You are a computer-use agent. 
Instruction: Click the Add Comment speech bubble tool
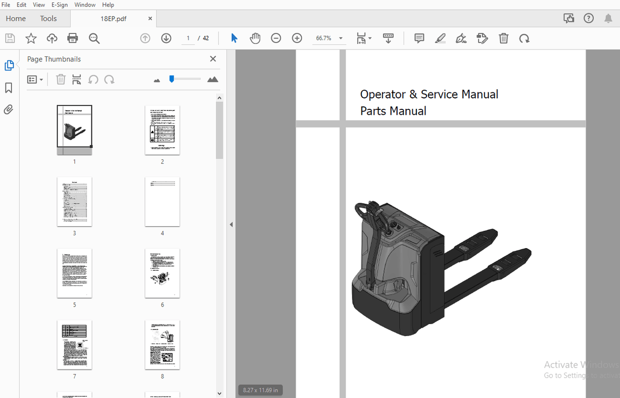419,38
